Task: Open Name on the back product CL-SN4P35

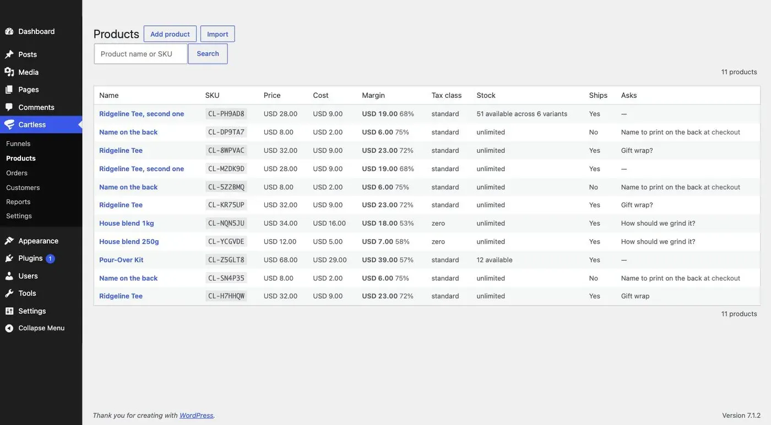Action: (128, 278)
